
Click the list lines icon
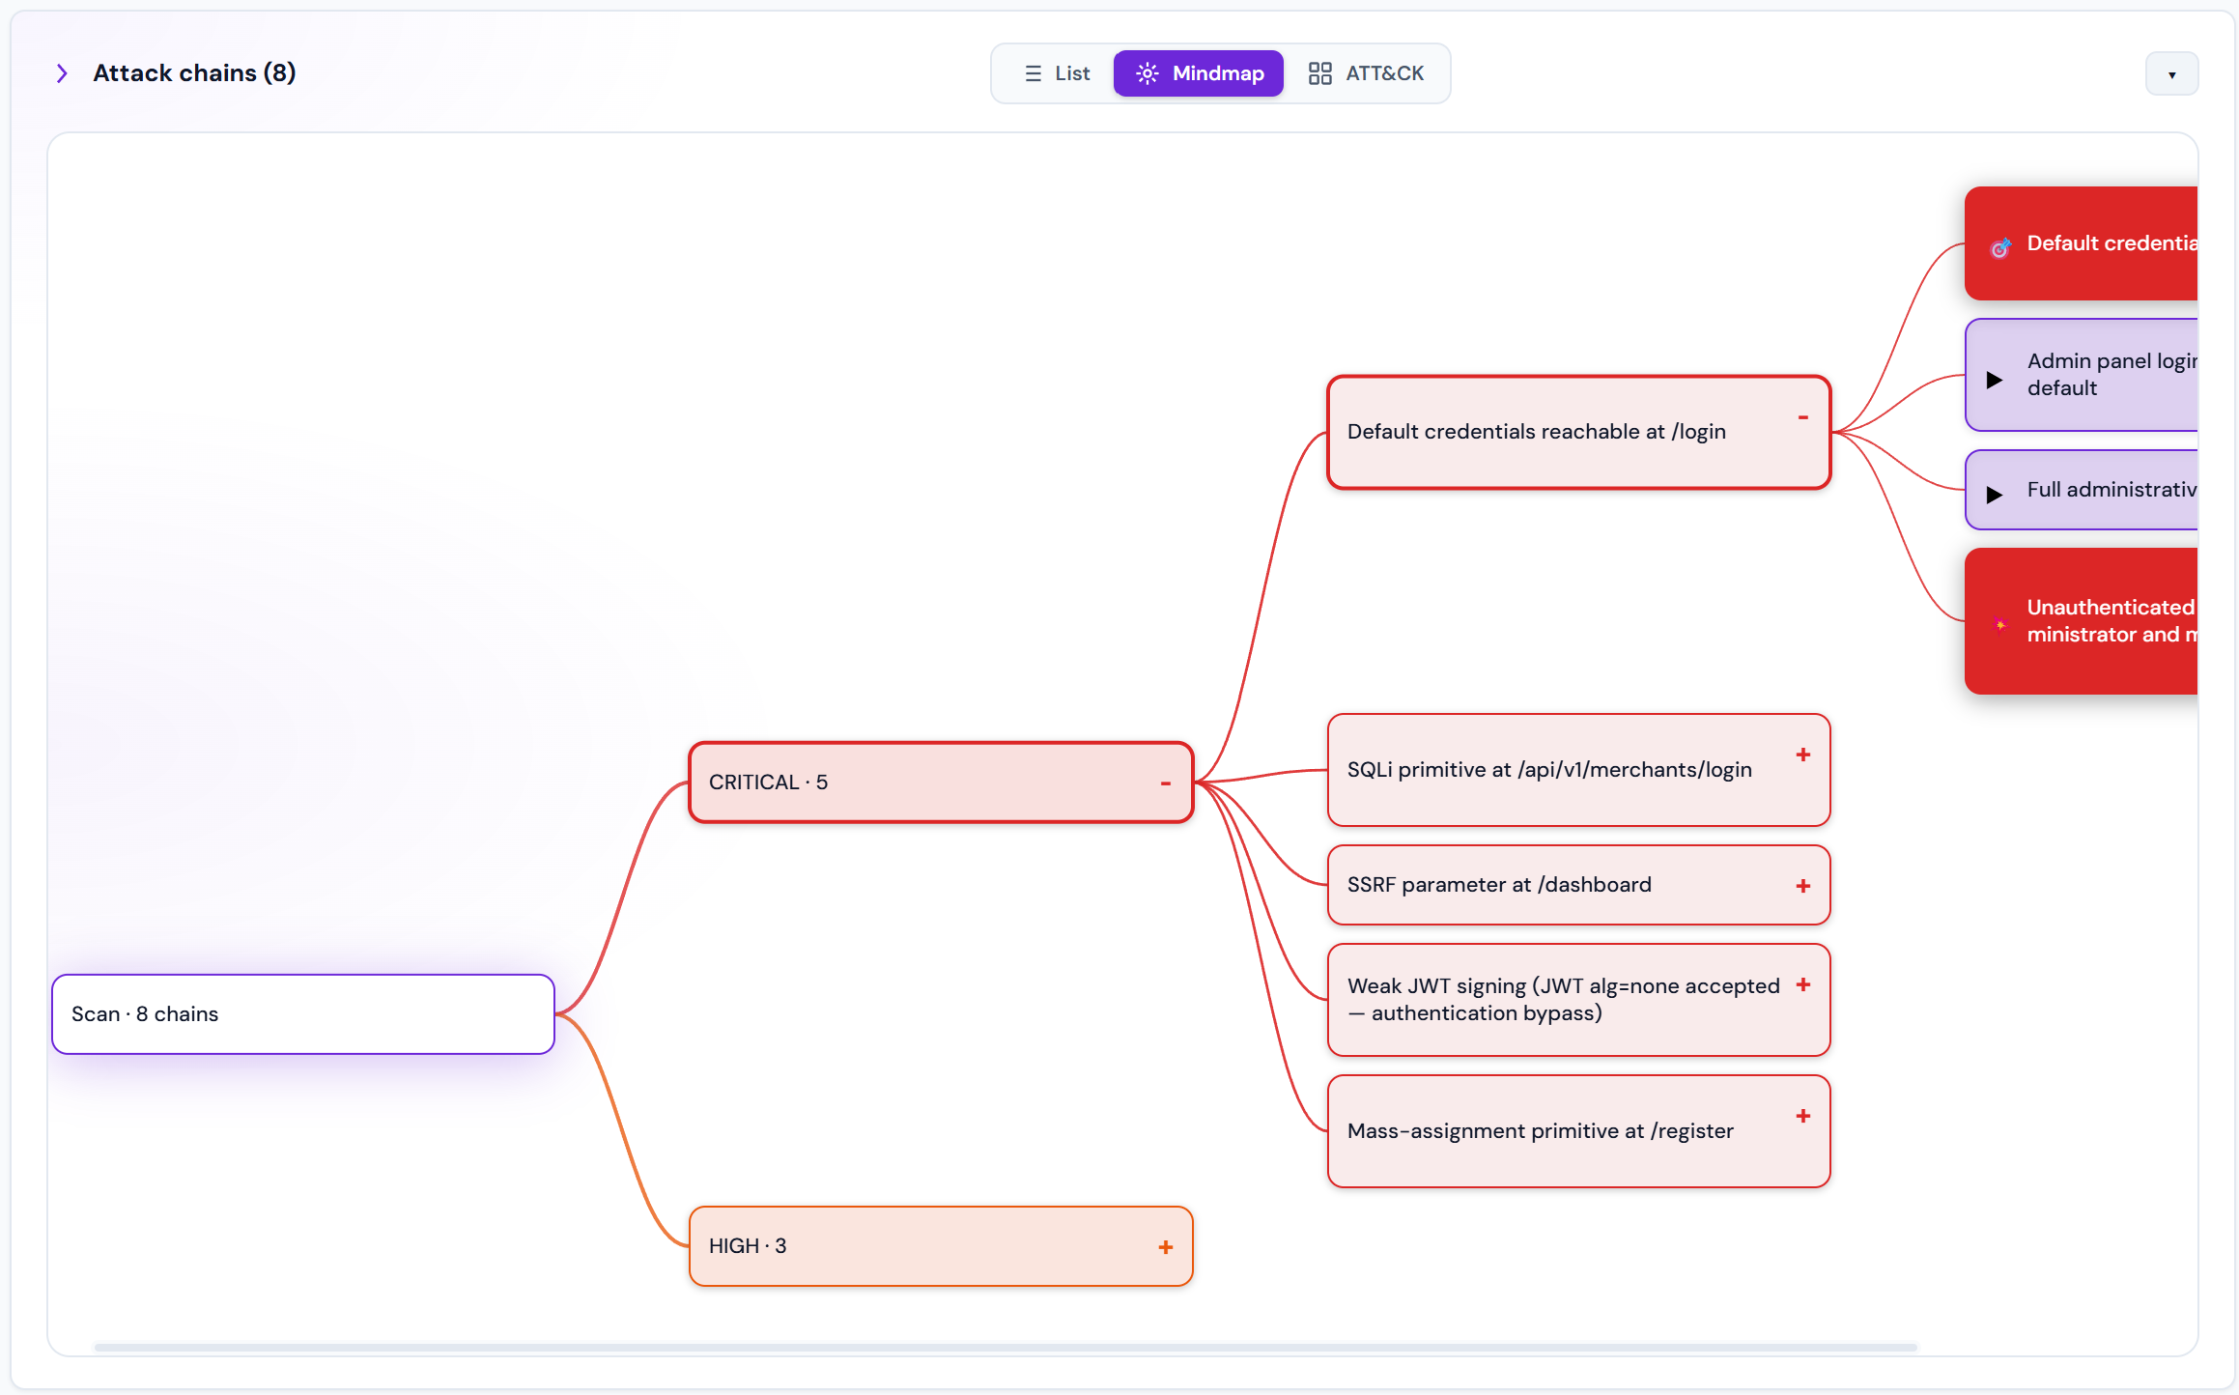[x=1033, y=73]
